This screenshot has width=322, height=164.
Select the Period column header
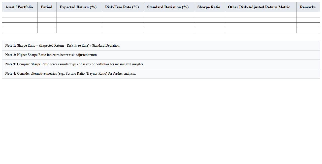tap(47, 7)
